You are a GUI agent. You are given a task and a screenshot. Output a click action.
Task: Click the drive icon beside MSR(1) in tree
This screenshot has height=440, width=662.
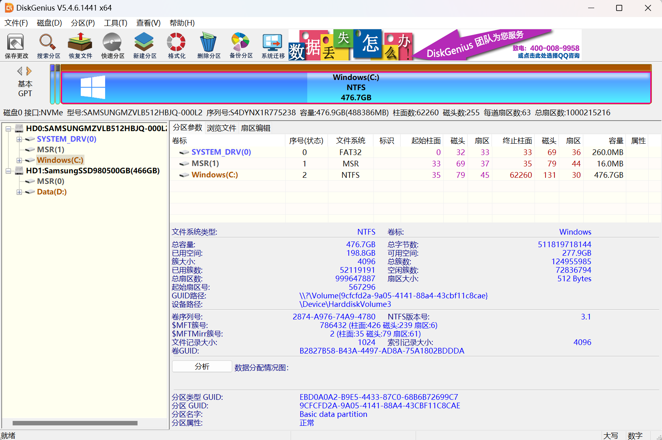[x=30, y=150]
